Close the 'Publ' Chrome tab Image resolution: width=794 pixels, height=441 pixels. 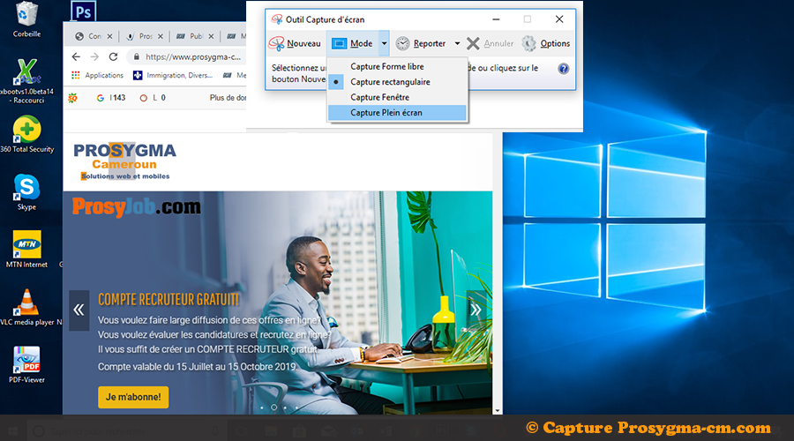211,36
